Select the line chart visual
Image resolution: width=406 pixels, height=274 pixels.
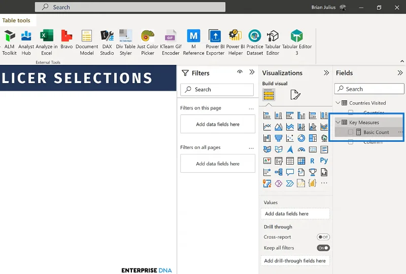267,127
